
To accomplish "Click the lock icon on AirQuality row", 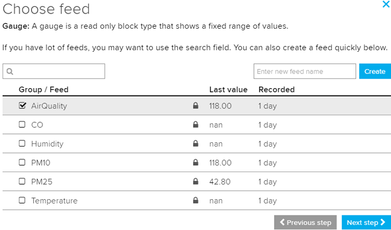I will (195, 106).
